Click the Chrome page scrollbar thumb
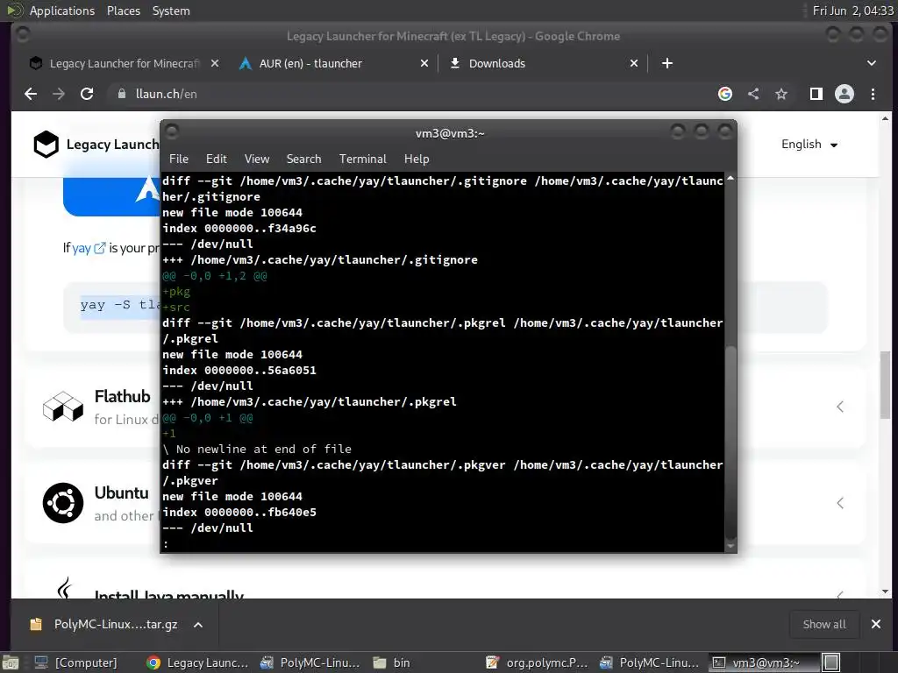Image resolution: width=898 pixels, height=673 pixels. pos(886,386)
